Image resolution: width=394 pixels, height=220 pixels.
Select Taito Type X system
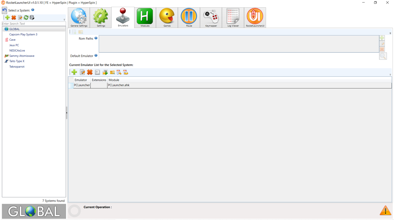click(x=17, y=61)
